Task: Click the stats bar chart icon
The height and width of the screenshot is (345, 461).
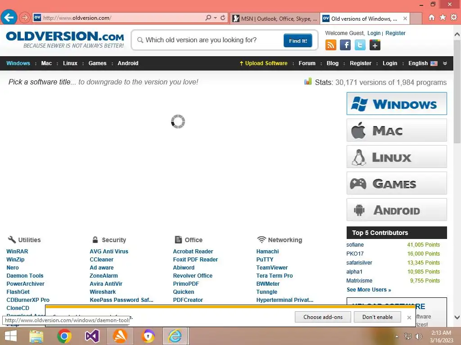Action: (308, 81)
